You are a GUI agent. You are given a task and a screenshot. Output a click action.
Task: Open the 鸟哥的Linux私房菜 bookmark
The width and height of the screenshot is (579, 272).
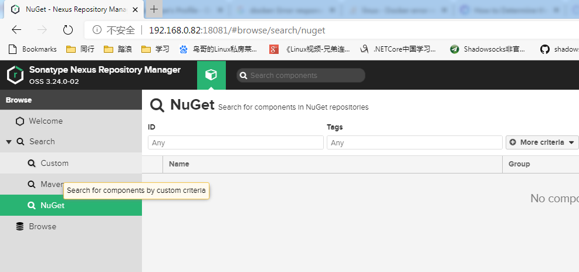tap(218, 49)
